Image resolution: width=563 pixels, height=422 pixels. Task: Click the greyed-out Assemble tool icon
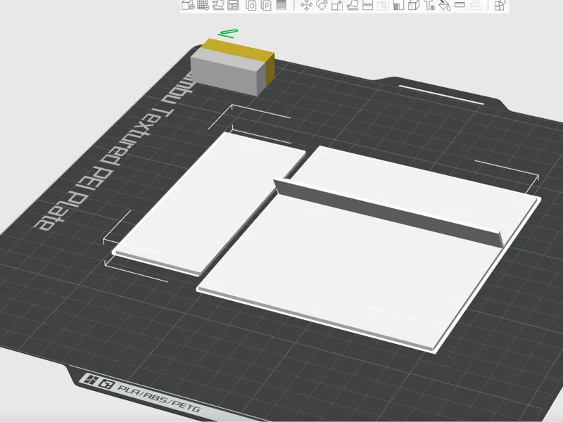click(476, 5)
